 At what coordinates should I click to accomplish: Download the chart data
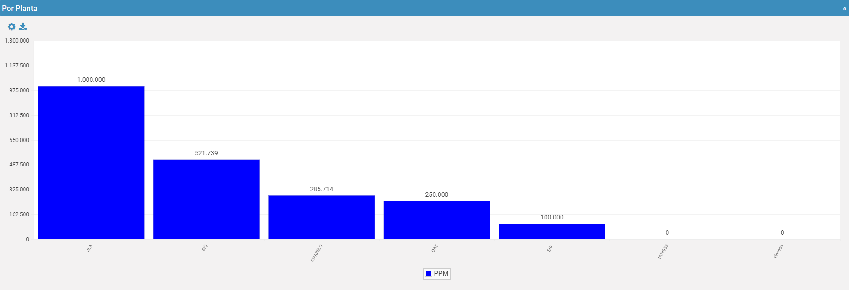(23, 27)
